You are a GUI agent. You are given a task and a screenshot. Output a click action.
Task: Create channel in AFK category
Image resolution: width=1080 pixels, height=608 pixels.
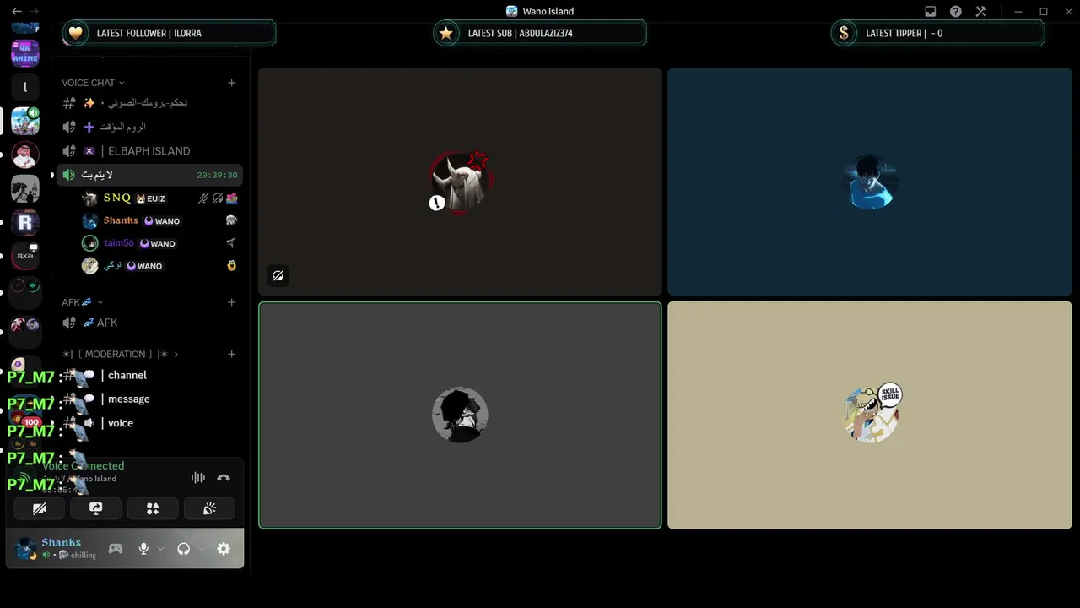tap(232, 302)
